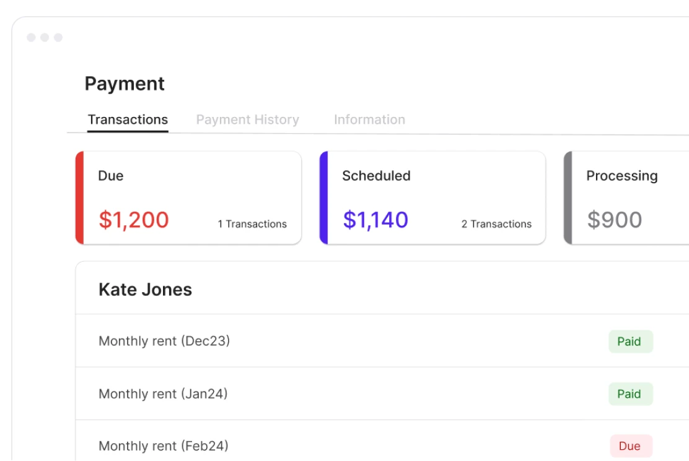This screenshot has width=689, height=461.
Task: Open the Payment History tab
Action: (x=247, y=119)
